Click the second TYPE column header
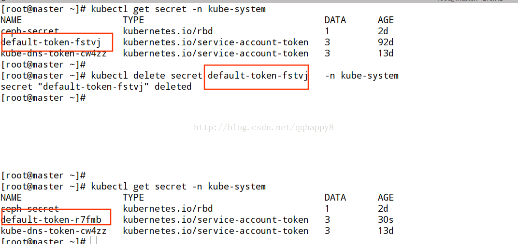 pos(133,198)
